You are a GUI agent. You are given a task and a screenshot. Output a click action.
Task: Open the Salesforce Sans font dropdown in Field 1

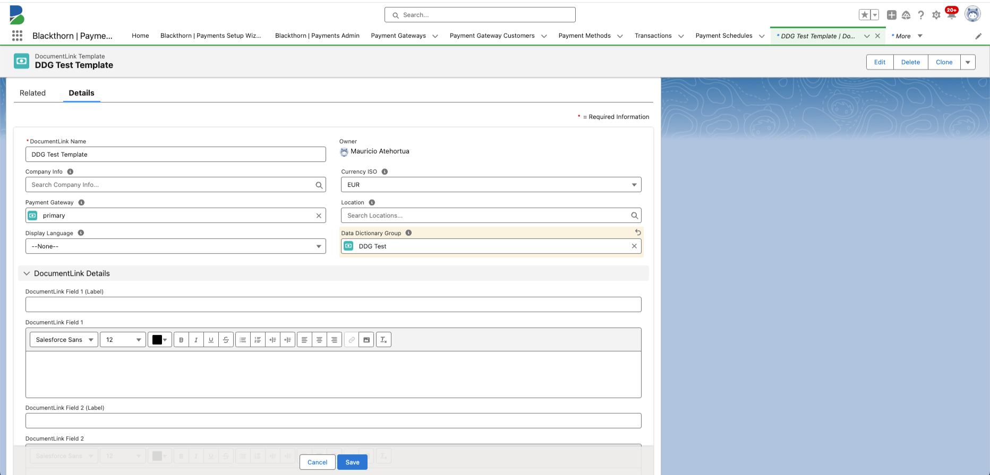(x=64, y=340)
